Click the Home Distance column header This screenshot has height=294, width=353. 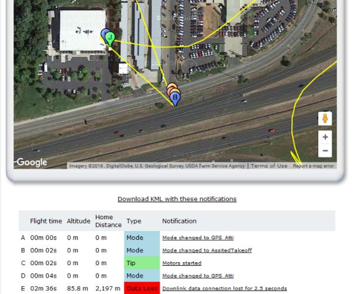coord(108,221)
